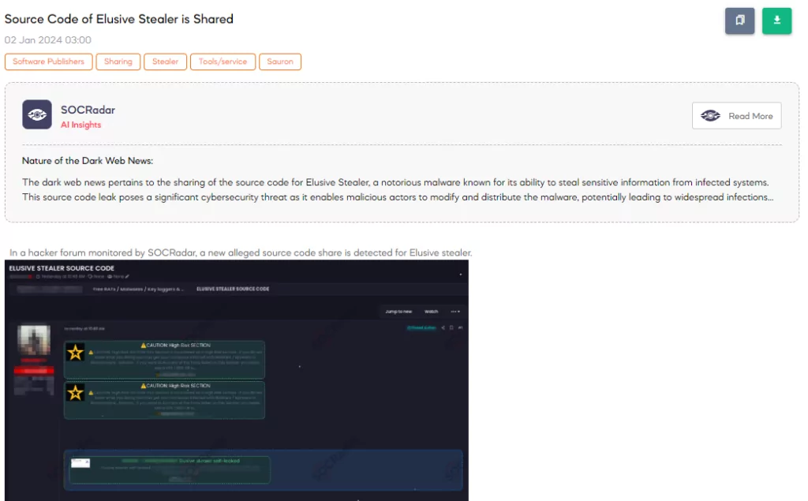This screenshot has height=501, width=808.
Task: Select the Software Publishers tag
Action: tap(48, 62)
